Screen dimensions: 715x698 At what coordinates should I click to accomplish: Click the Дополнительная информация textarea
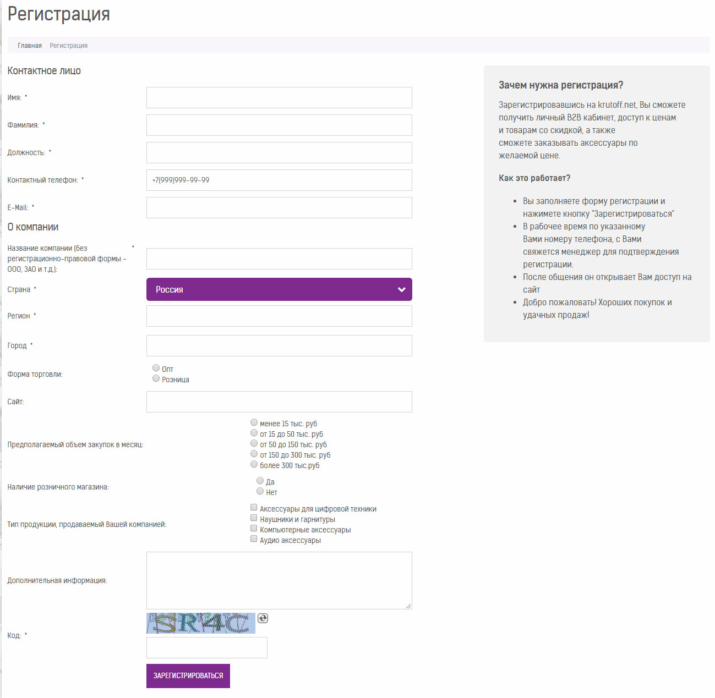pos(279,580)
